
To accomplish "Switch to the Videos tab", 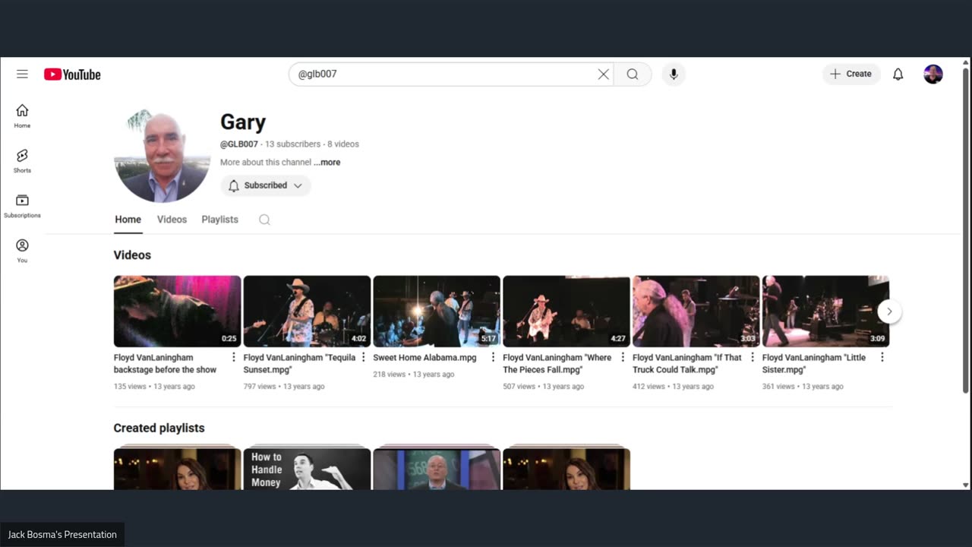I will point(172,220).
